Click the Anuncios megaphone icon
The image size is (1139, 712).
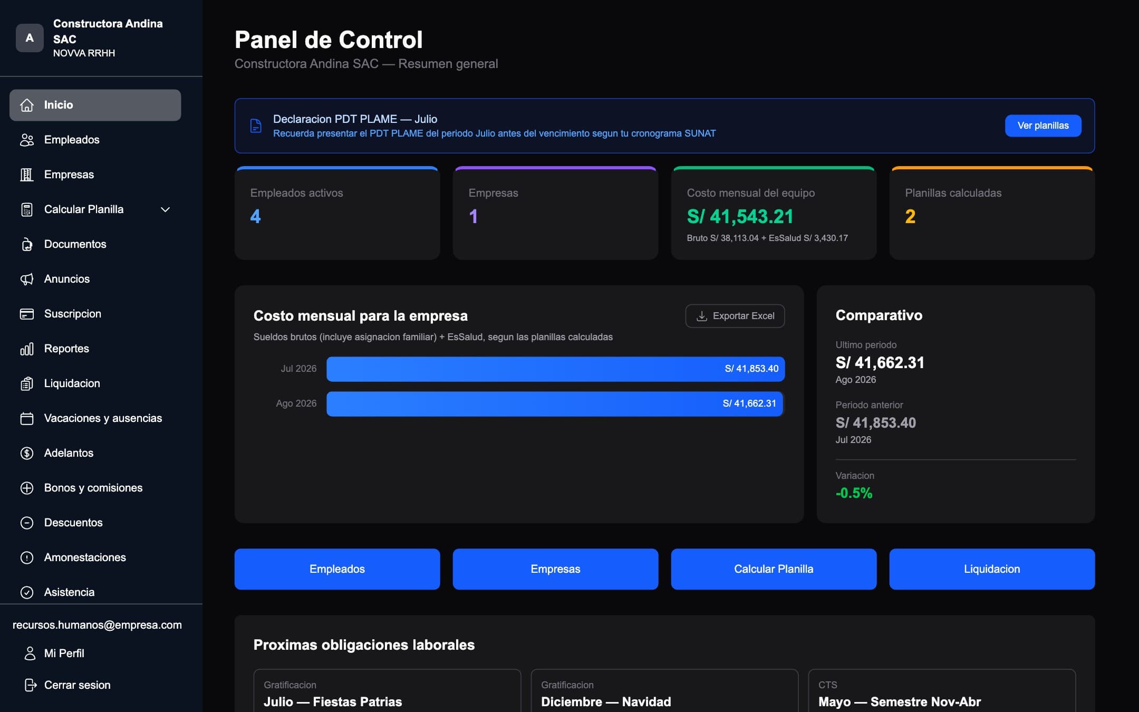coord(27,279)
